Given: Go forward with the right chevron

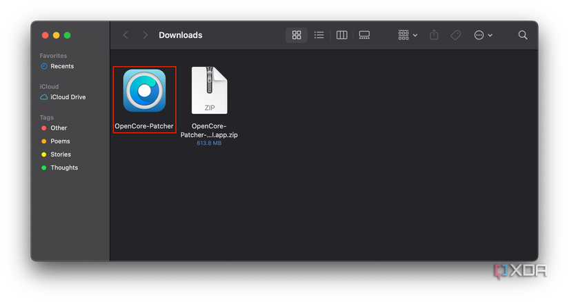Looking at the screenshot, I should pyautogui.click(x=145, y=35).
